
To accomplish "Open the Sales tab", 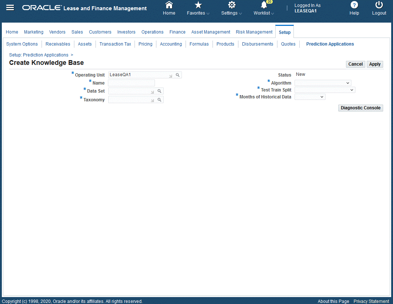I will tap(77, 32).
